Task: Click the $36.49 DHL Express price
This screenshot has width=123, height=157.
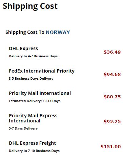Action: point(112,52)
